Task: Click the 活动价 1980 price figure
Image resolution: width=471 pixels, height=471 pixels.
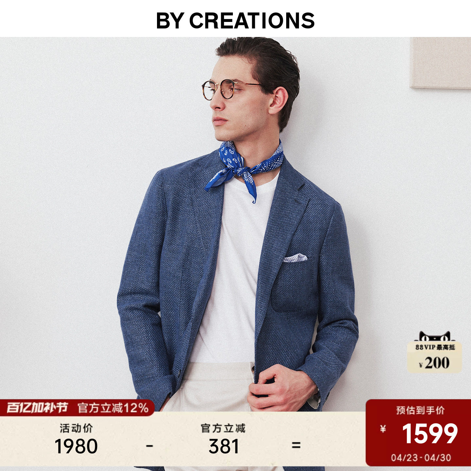Action: pos(76,446)
